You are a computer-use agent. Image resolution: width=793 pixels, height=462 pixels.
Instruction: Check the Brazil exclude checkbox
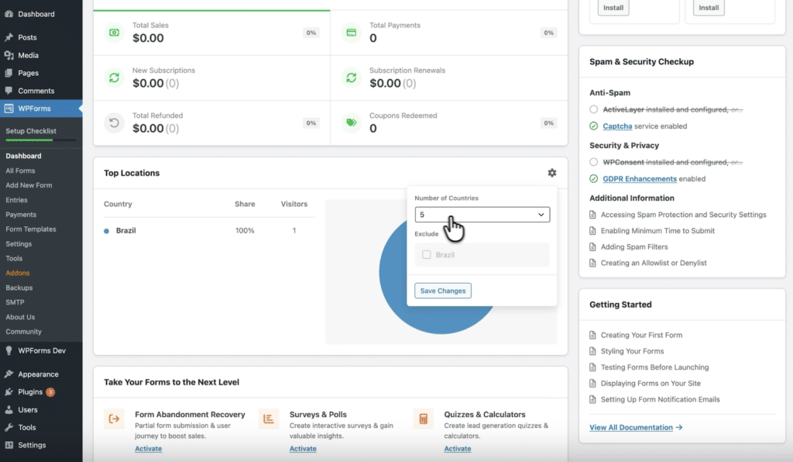coord(427,255)
